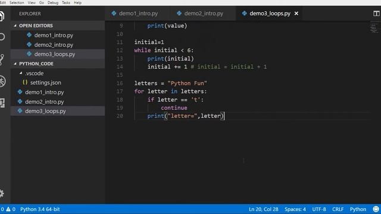Split the editor with the split icon
The image size is (381, 214).
376,13
